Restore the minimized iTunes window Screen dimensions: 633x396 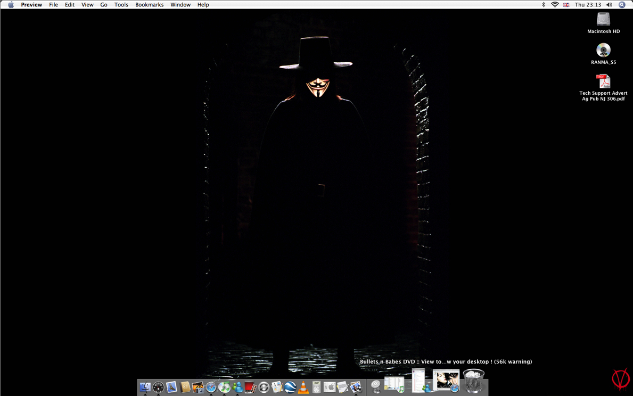tap(394, 384)
